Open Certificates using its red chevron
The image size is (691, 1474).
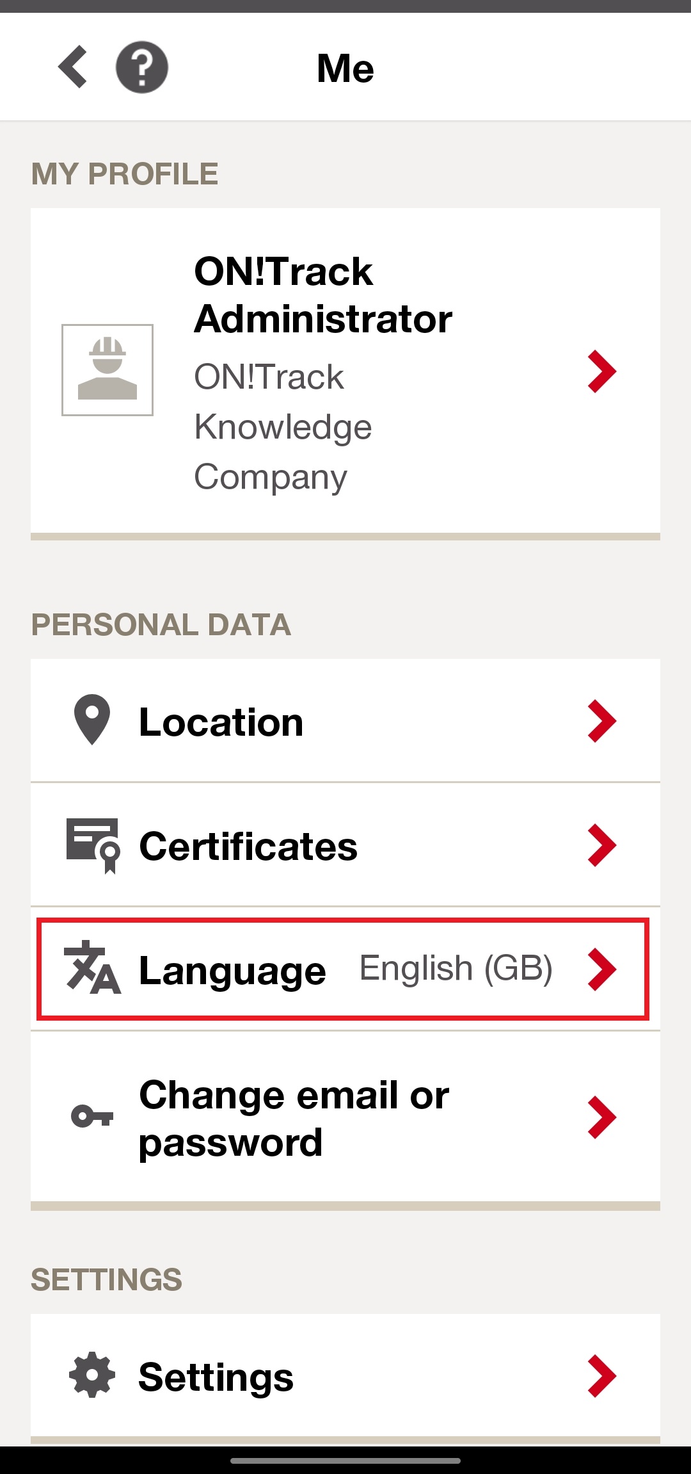point(602,845)
